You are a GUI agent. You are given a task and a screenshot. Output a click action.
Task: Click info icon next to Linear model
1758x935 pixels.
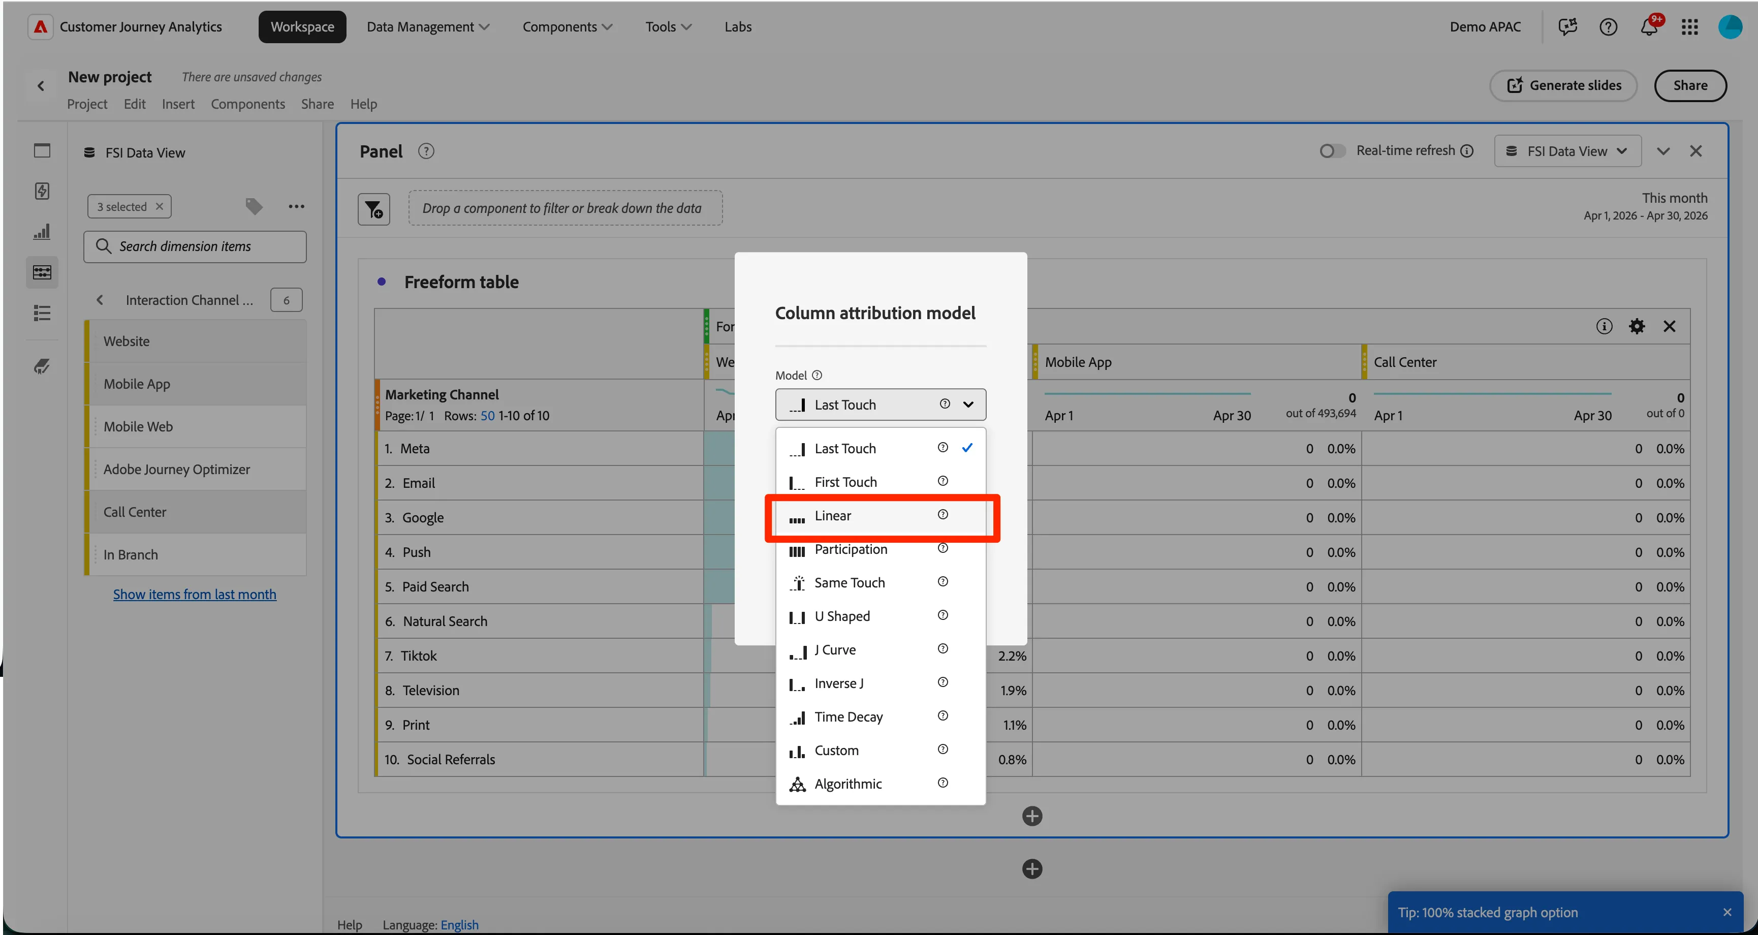(943, 515)
